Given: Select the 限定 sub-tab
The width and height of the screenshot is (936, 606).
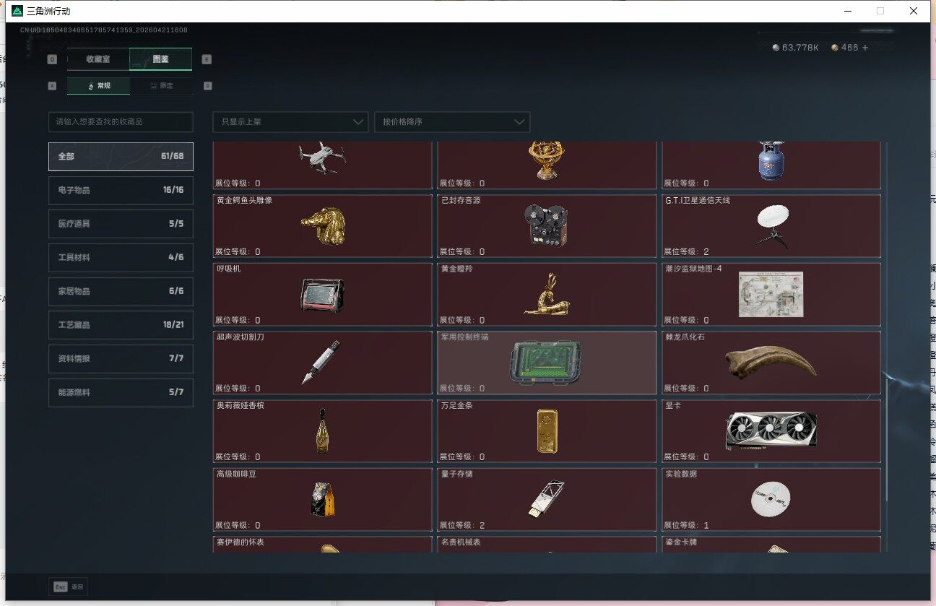Looking at the screenshot, I should coord(162,86).
